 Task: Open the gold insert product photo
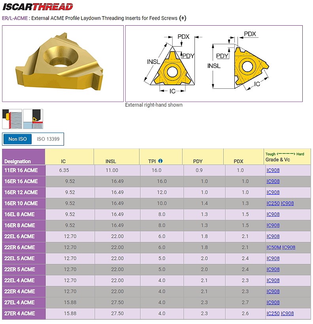pos(63,64)
